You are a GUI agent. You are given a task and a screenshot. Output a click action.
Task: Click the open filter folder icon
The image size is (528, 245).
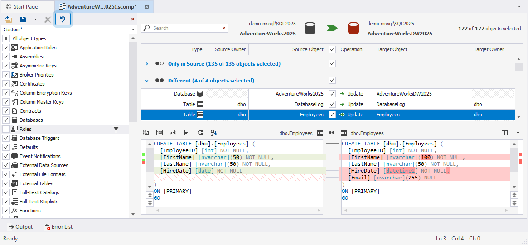pos(9,19)
